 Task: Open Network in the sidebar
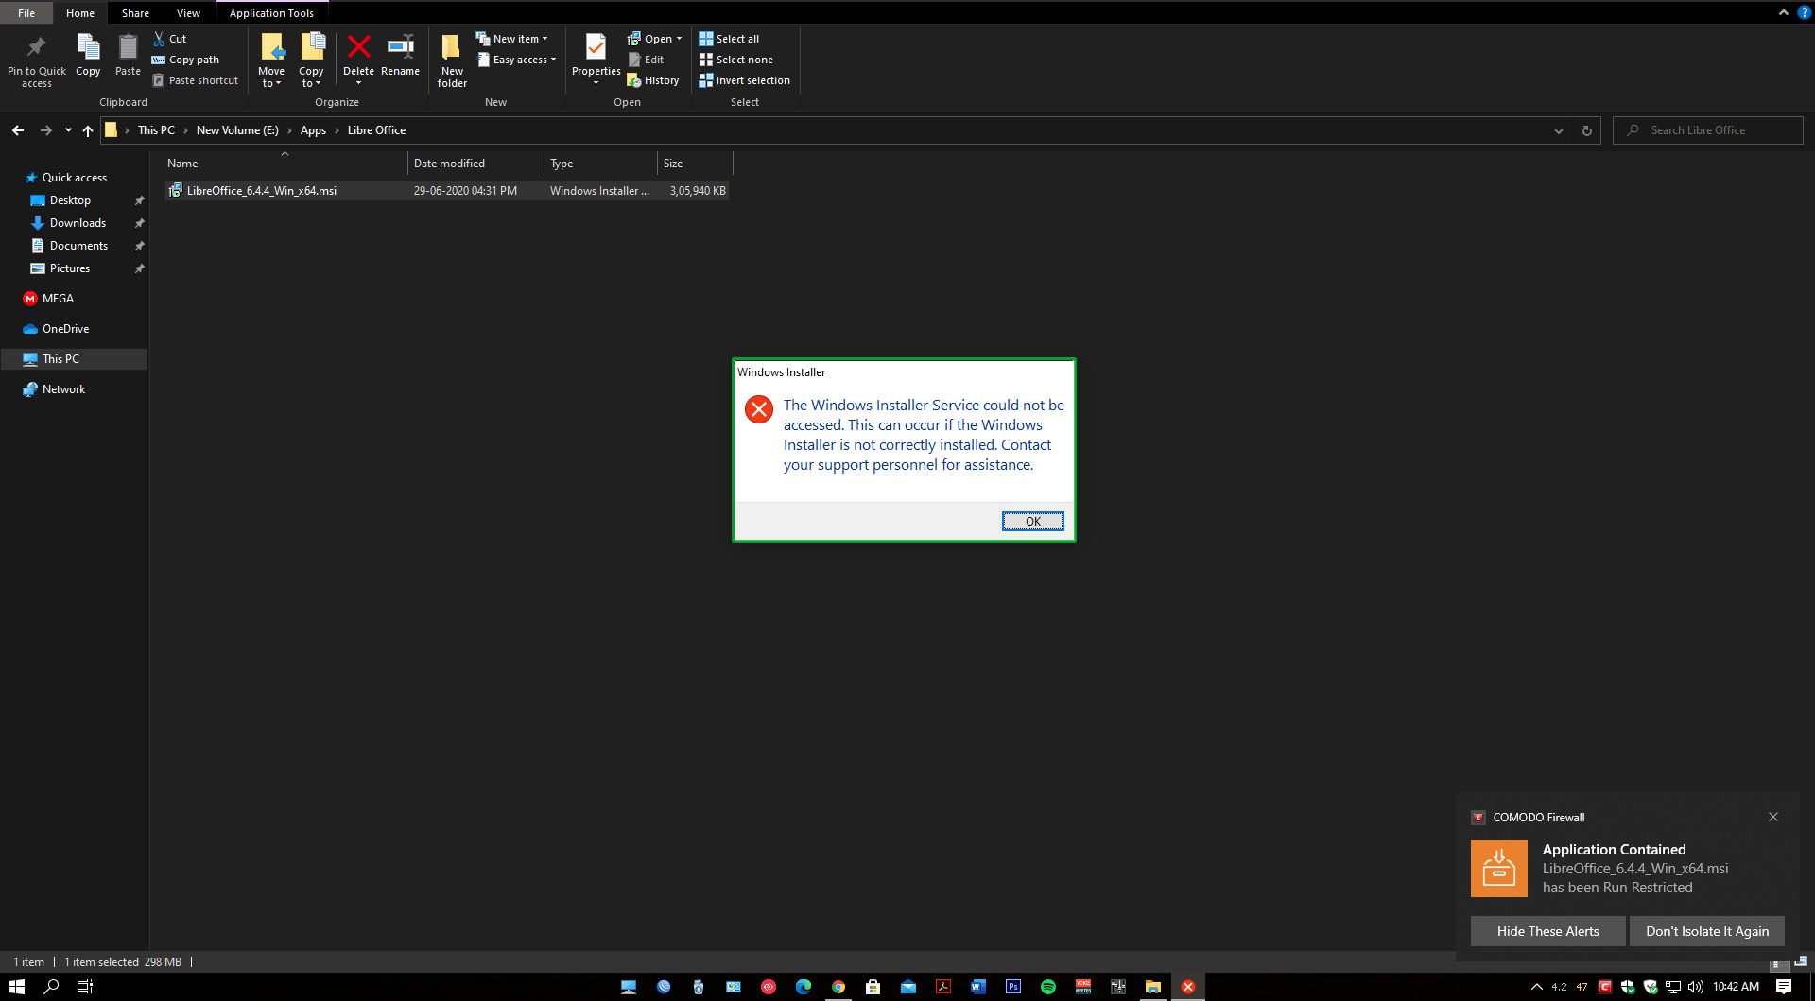tap(63, 389)
